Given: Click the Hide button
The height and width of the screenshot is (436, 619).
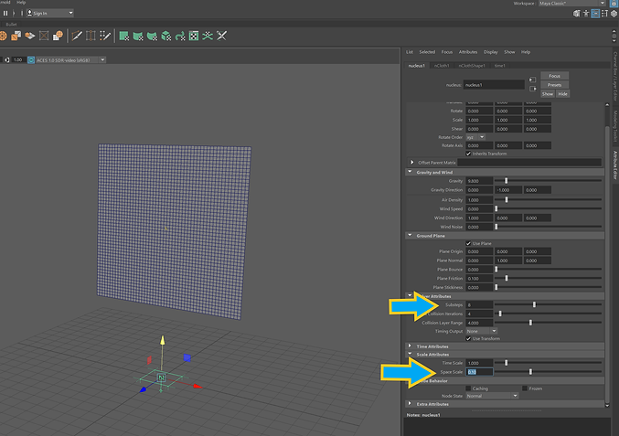Looking at the screenshot, I should pyautogui.click(x=562, y=94).
